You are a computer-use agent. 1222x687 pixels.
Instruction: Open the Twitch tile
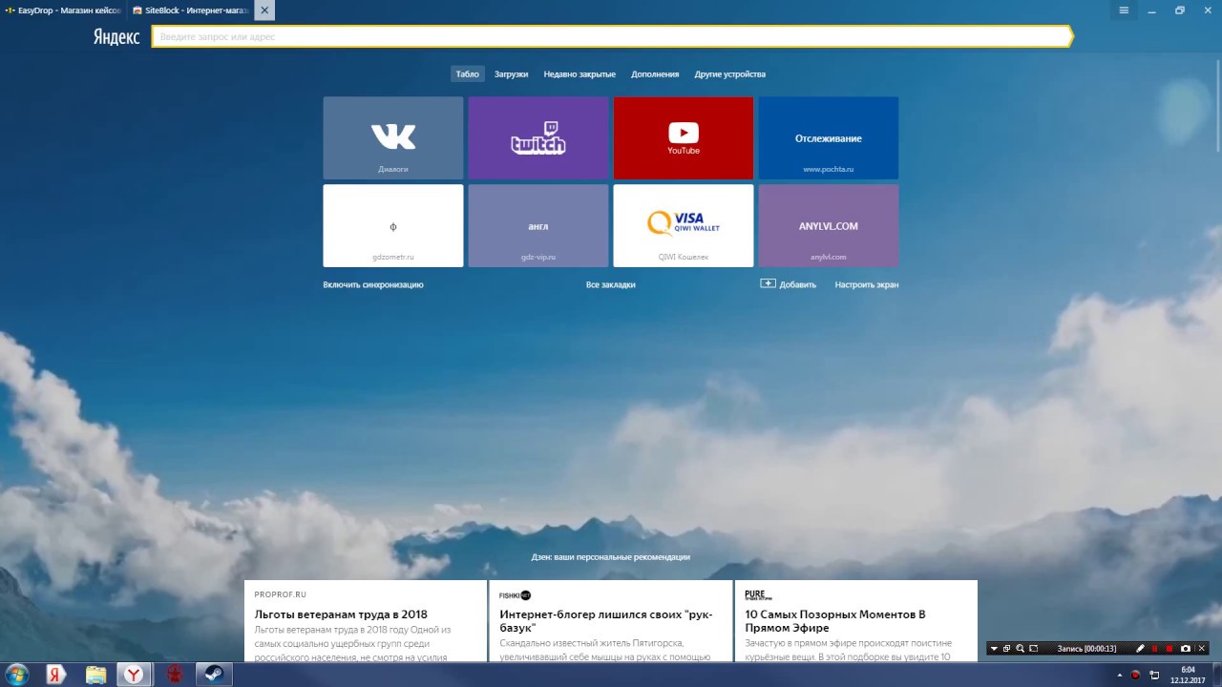[x=538, y=137]
